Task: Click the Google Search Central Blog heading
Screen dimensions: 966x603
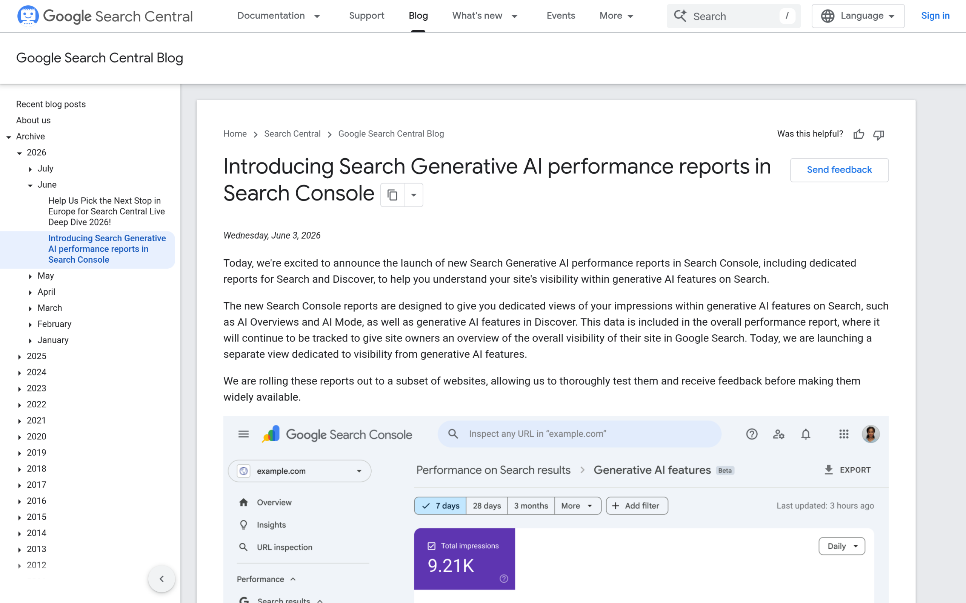Action: point(99,58)
